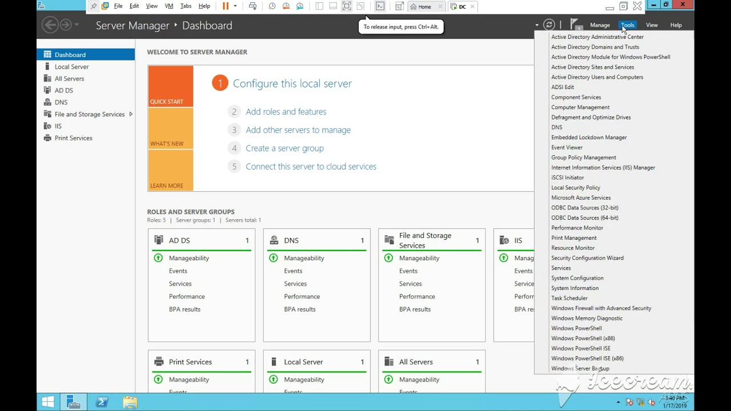Select AD DS in the sidebar
This screenshot has width=731, height=411.
(x=86, y=90)
